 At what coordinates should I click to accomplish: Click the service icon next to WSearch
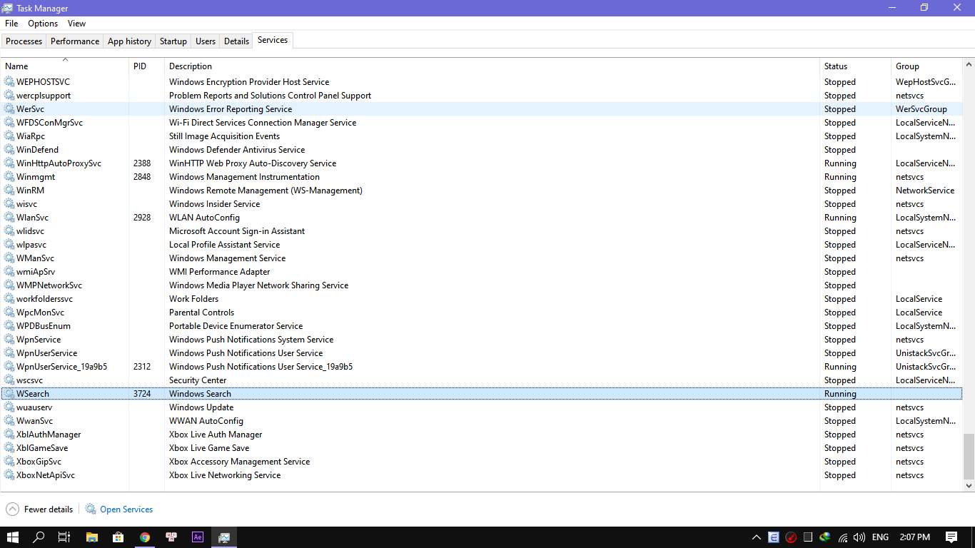tap(9, 394)
